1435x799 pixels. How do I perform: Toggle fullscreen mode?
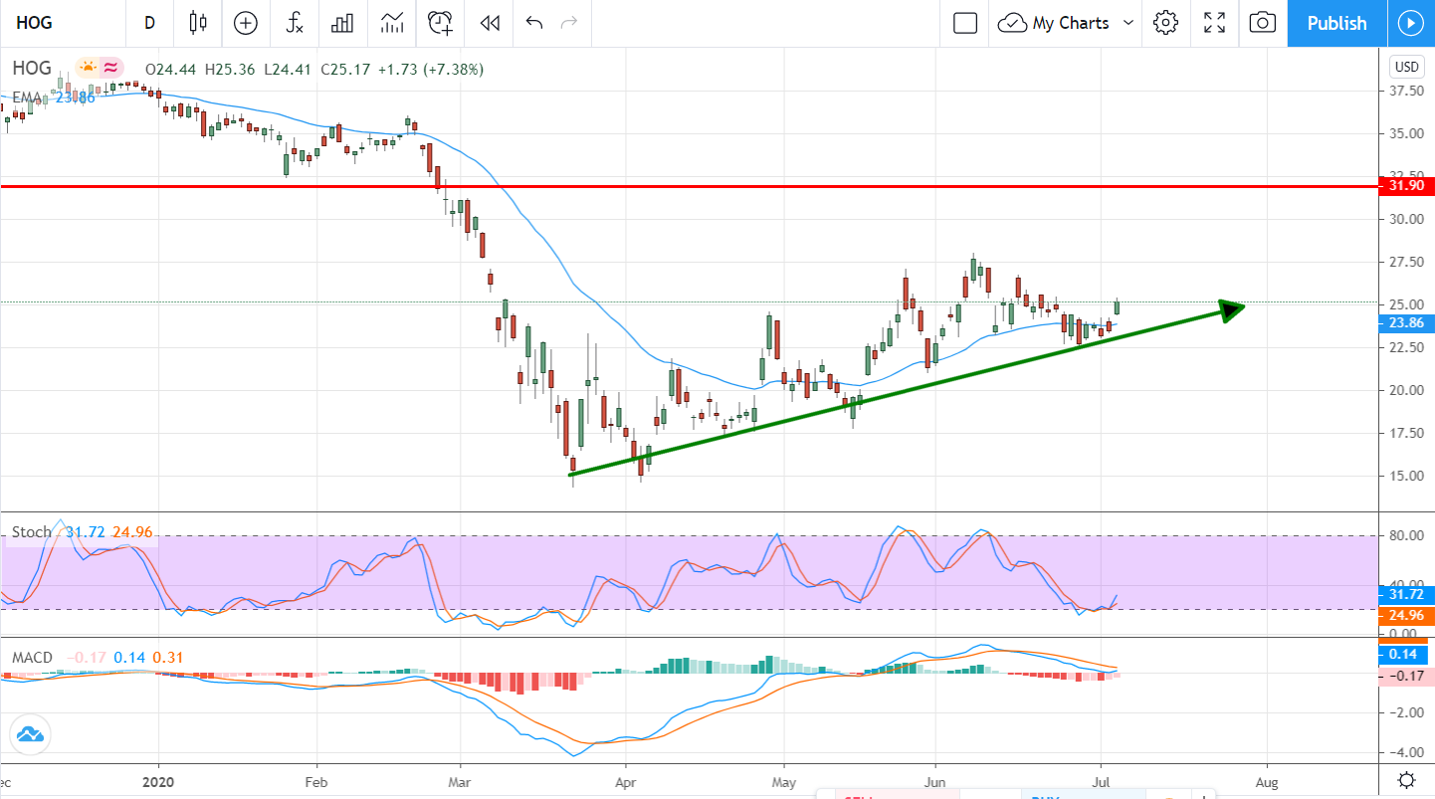(1214, 23)
